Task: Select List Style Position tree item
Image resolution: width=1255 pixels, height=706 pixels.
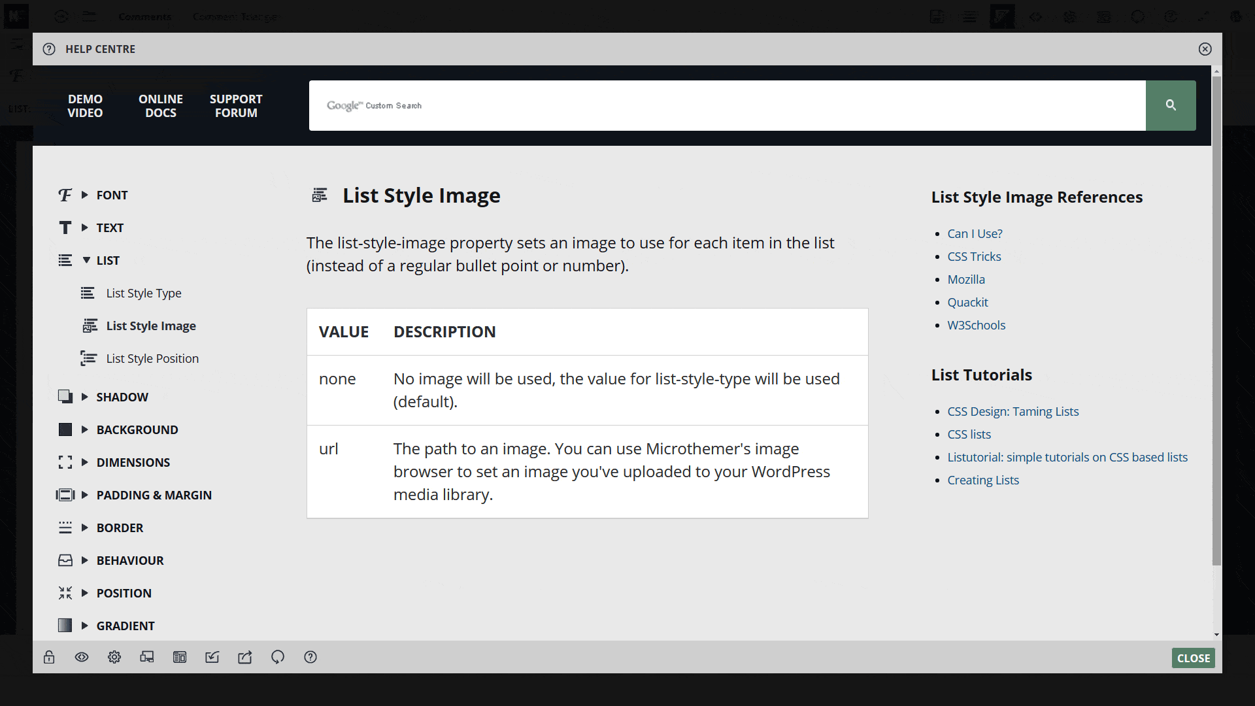Action: coord(152,358)
